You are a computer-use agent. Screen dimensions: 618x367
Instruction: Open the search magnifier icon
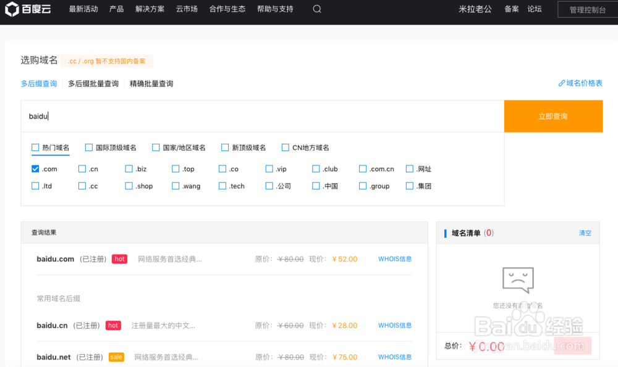pos(316,9)
